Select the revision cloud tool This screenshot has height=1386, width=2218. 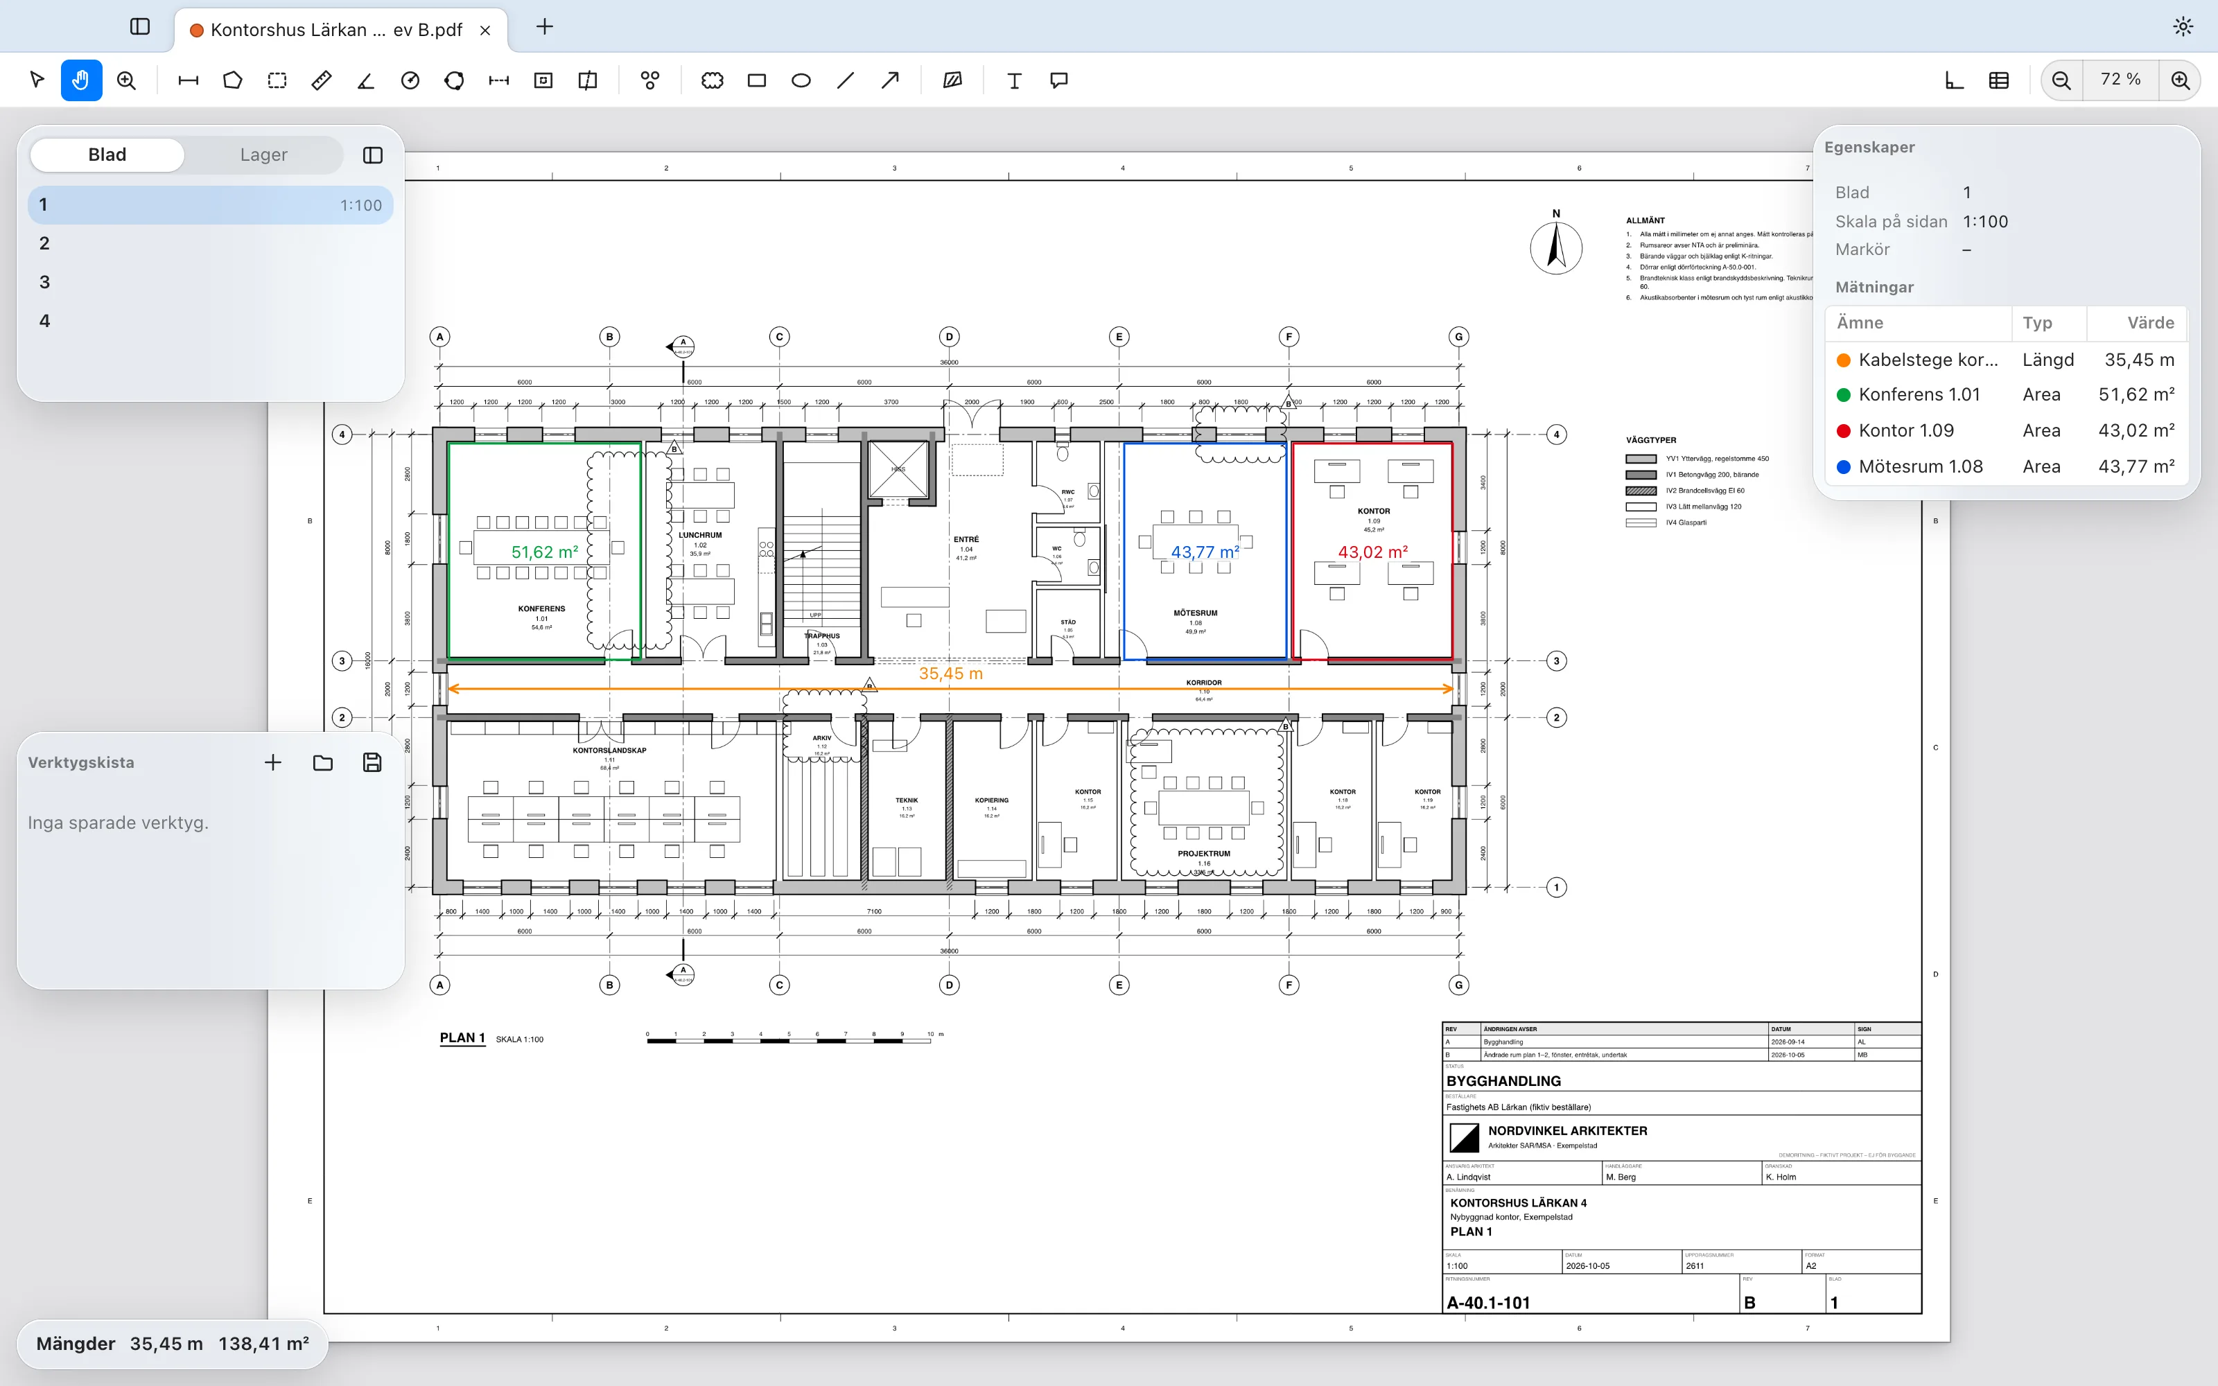coord(712,80)
